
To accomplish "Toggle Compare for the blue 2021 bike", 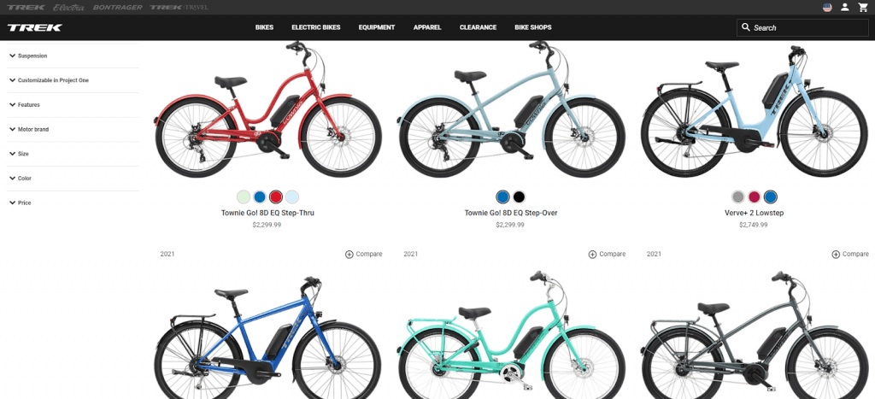I will [x=364, y=254].
